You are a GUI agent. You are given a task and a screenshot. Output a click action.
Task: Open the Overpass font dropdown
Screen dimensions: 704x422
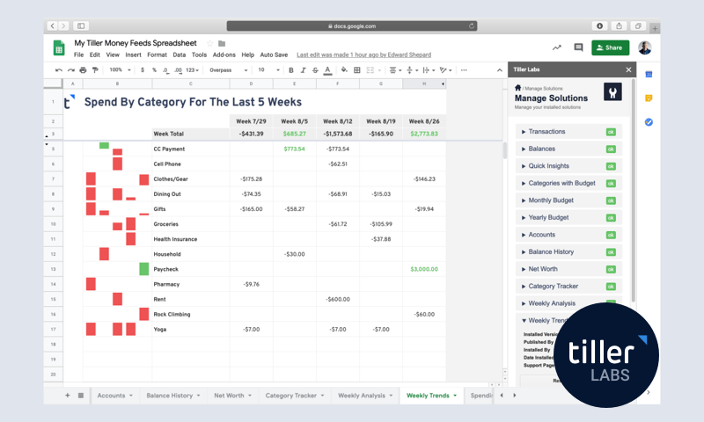229,70
